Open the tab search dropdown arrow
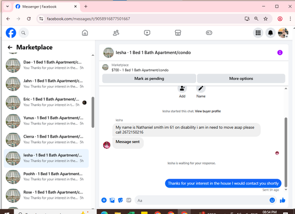Screen dimensions: 295x214 click(8, 6)
